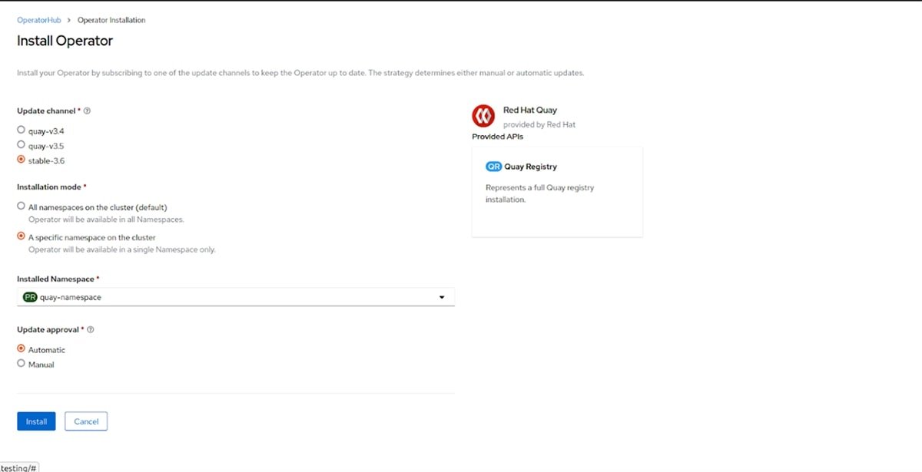Navigate back via the OperatorHub breadcrumb link

38,19
